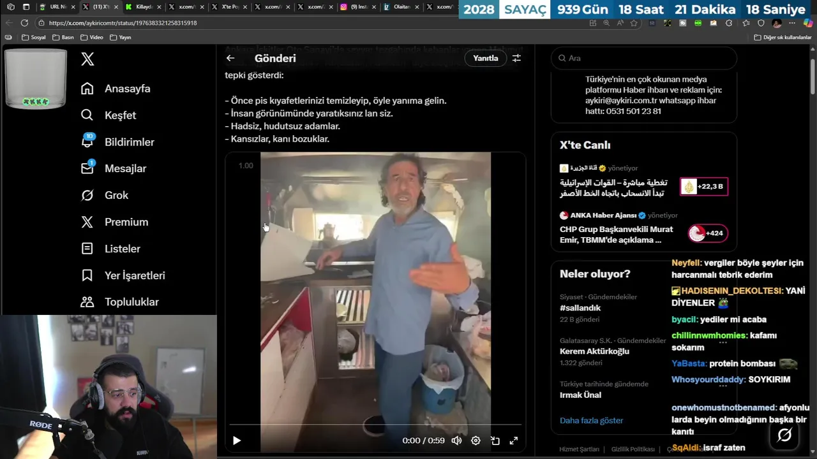Mute the video volume speaker icon
The image size is (817, 459).
coord(456,441)
